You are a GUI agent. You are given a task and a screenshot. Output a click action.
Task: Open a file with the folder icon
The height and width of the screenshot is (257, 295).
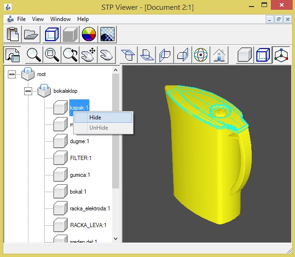[31, 35]
